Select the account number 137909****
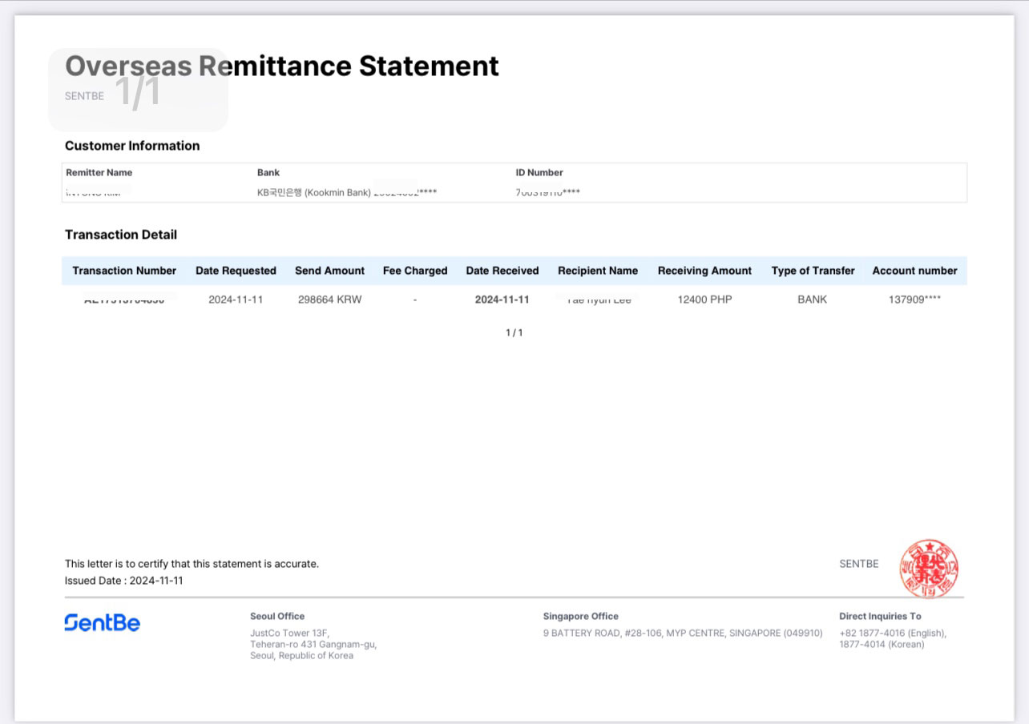 tap(914, 300)
